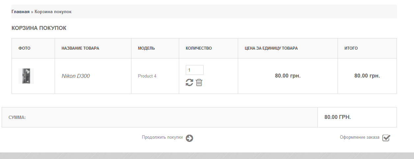Viewport: 414px width, 159px height.
Task: Remove the item with the trash icon
Action: tap(199, 82)
